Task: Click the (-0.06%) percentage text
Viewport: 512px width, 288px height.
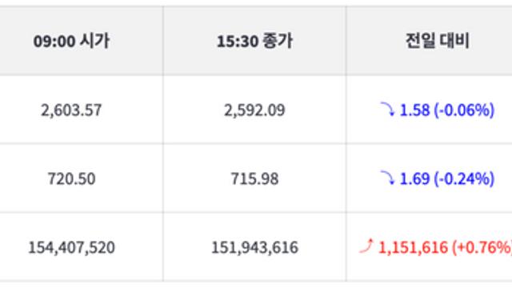Action: pos(464,110)
